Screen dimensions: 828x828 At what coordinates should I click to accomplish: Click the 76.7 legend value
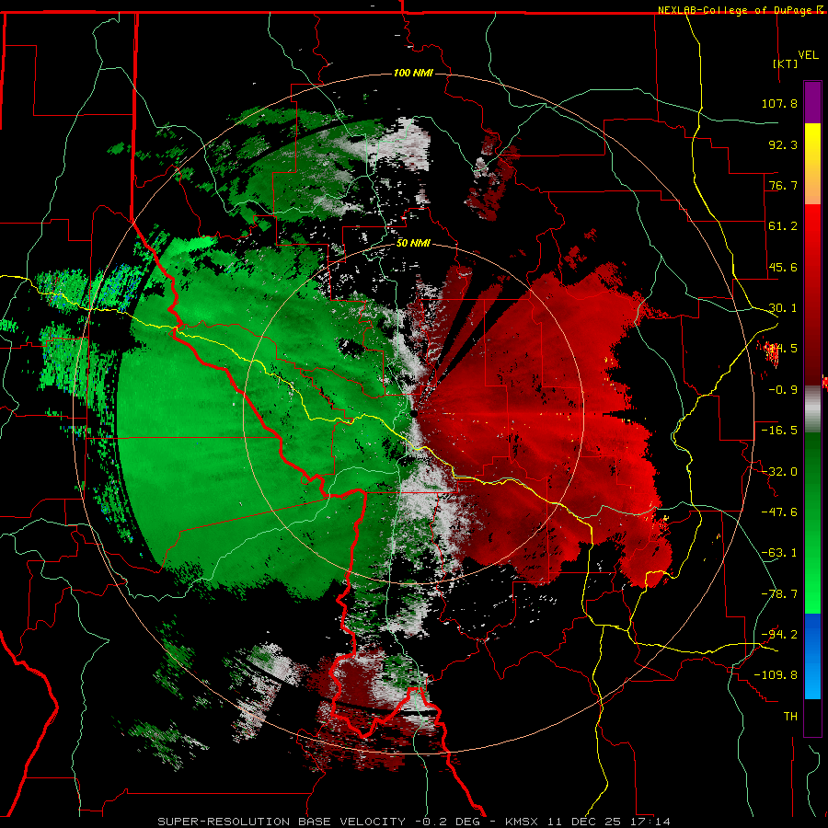click(783, 185)
